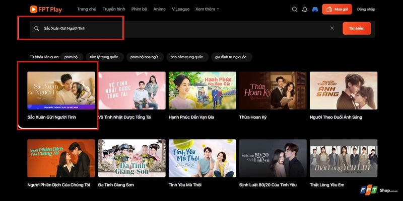The image size is (403, 201).
Task: Open Thừa Hoan Ký thumbnail
Action: (273, 90)
